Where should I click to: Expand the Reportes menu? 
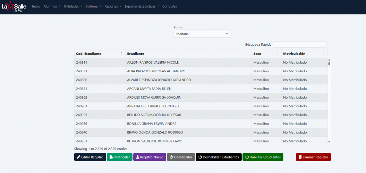coord(113,7)
